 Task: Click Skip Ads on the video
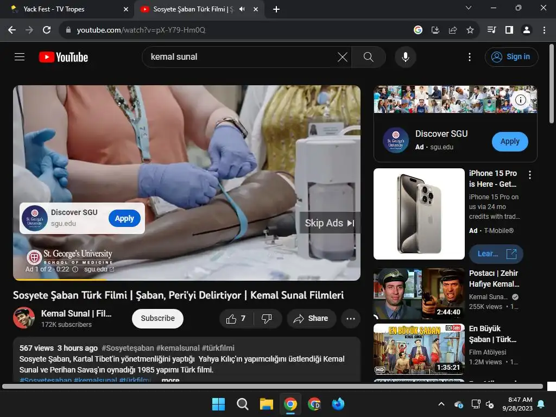pos(330,223)
